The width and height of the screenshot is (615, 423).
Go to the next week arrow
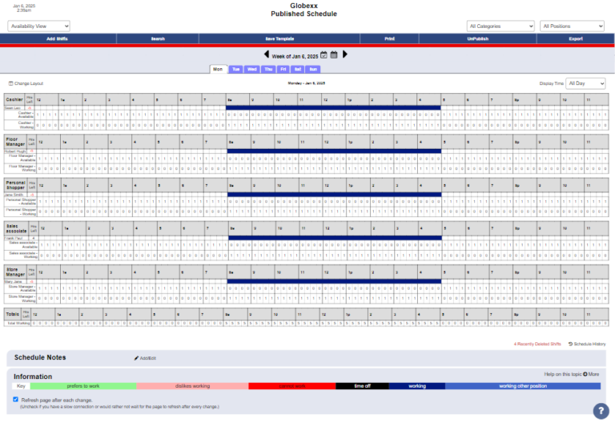[345, 54]
